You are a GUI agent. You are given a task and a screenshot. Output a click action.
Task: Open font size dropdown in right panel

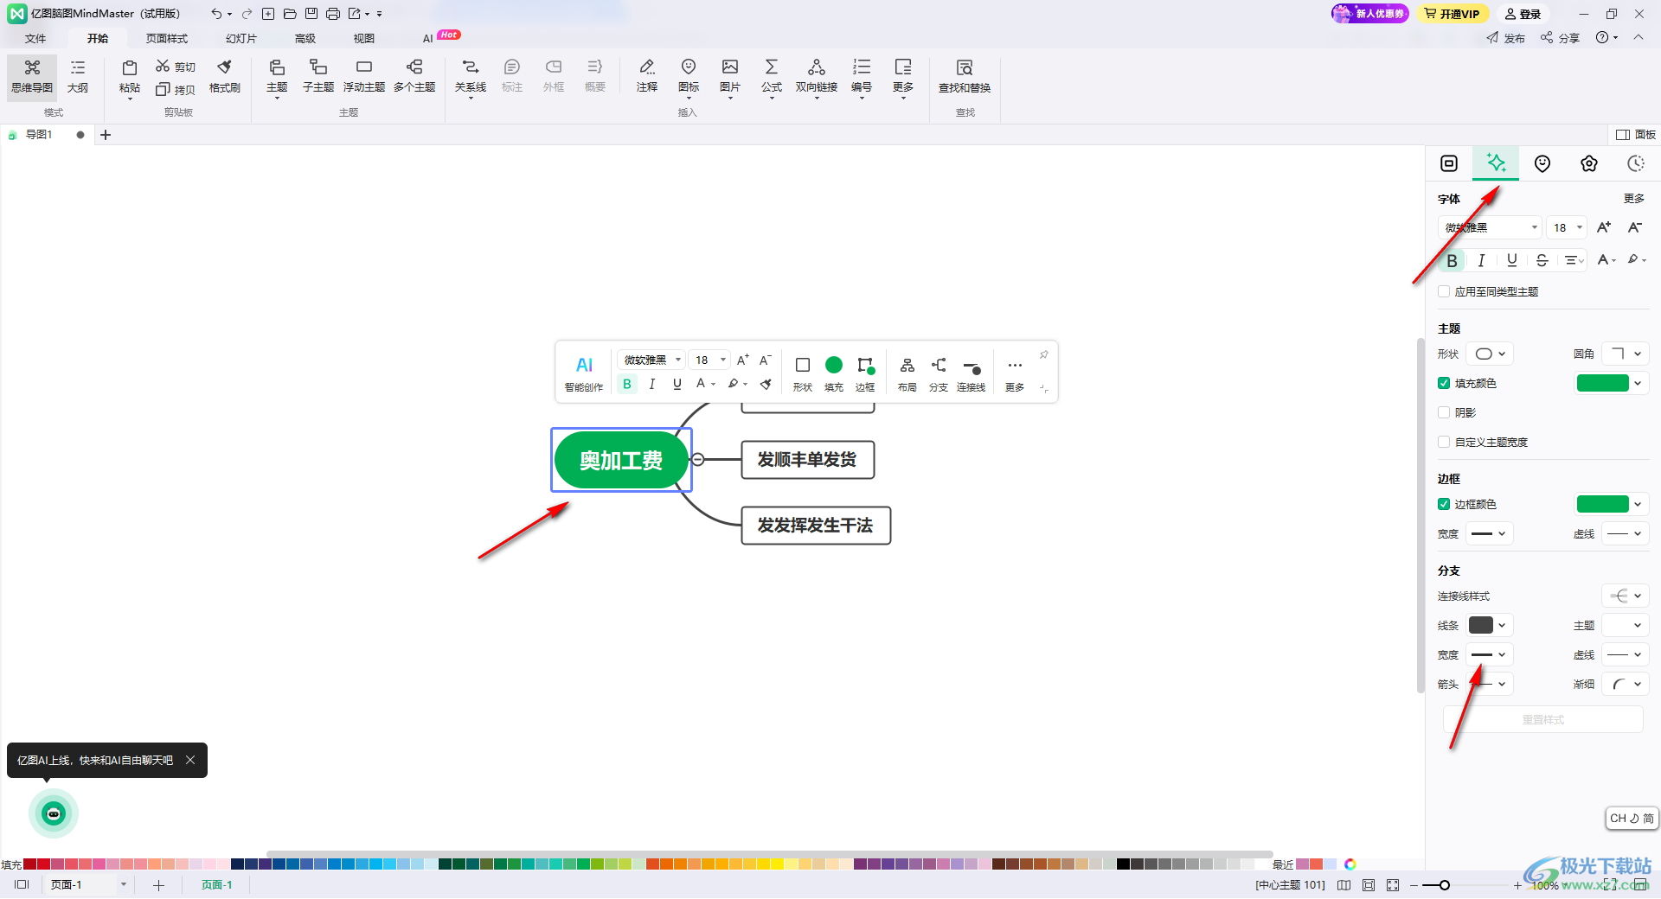1567,227
